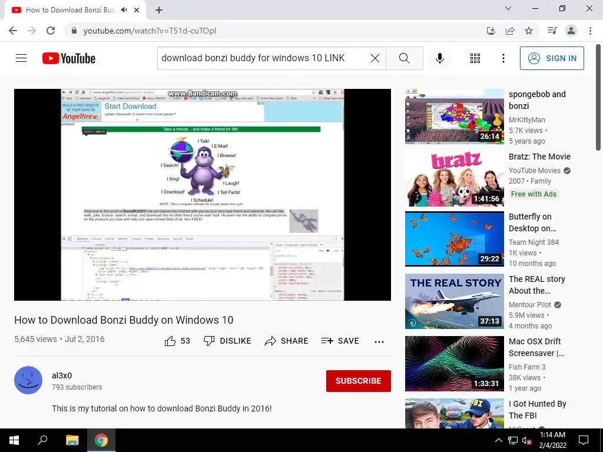Screen dimensions: 603x452
Task: Close the How to Download Bonzi tab
Action: [137, 10]
